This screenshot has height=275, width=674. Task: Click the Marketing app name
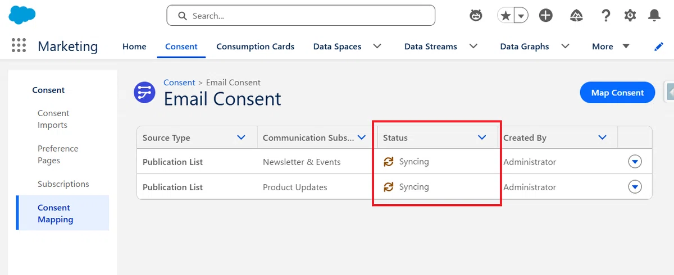(x=68, y=47)
